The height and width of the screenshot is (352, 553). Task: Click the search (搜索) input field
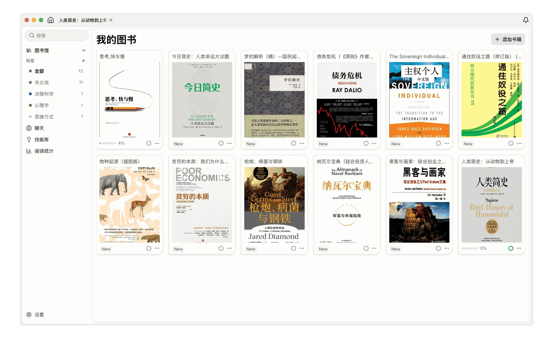[57, 36]
